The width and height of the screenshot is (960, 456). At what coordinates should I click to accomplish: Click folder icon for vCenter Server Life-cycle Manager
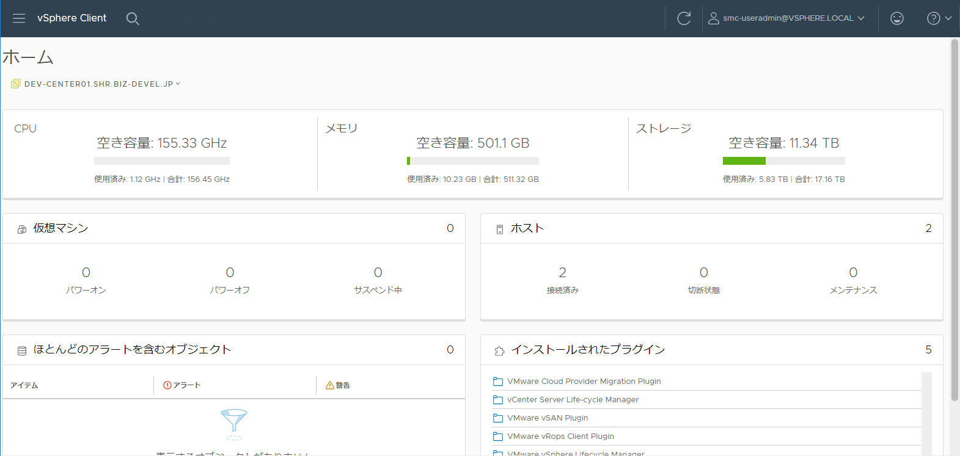coord(498,400)
